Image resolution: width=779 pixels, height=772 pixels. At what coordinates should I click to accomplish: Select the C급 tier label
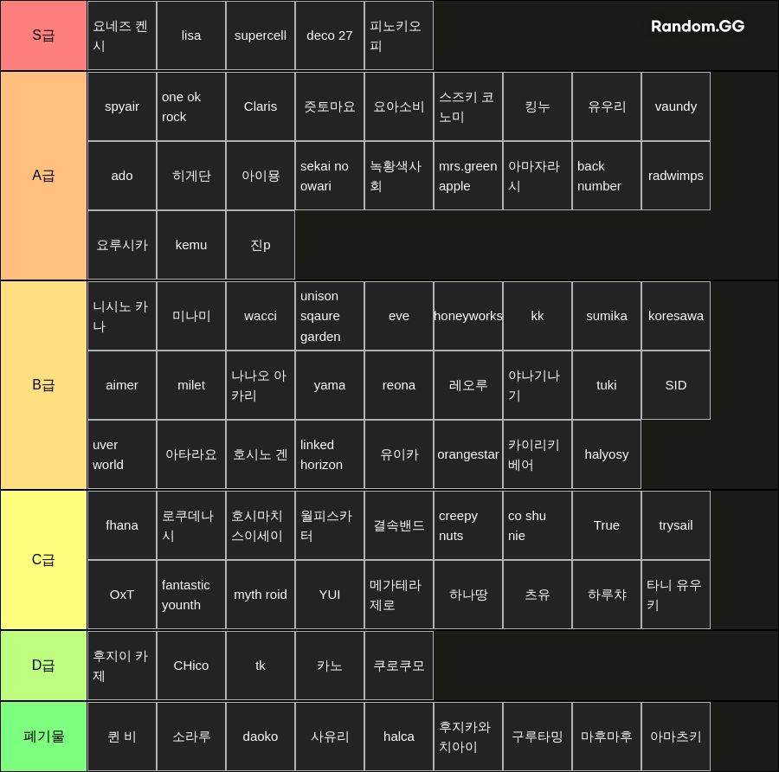(x=44, y=560)
